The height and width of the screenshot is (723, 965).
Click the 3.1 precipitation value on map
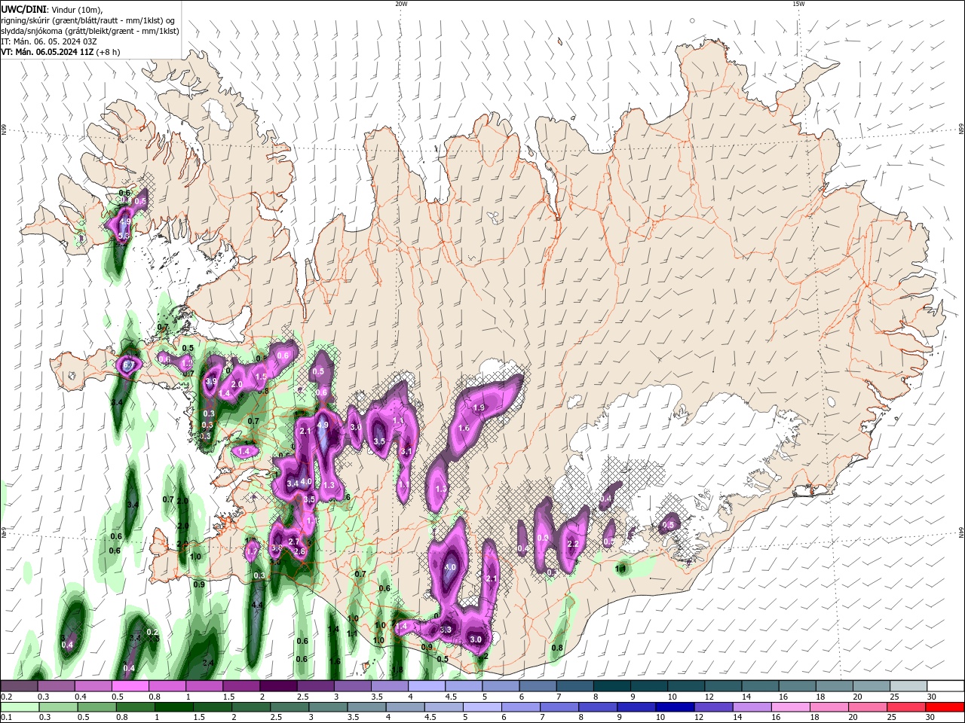click(406, 452)
